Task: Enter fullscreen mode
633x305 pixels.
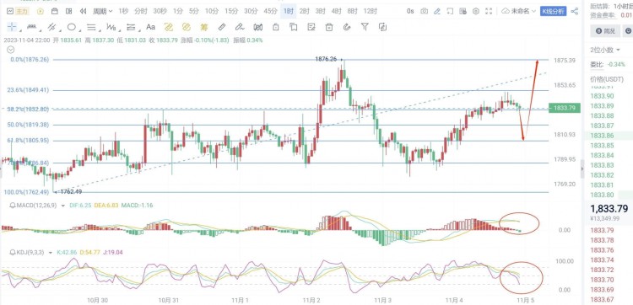Action: click(489, 11)
